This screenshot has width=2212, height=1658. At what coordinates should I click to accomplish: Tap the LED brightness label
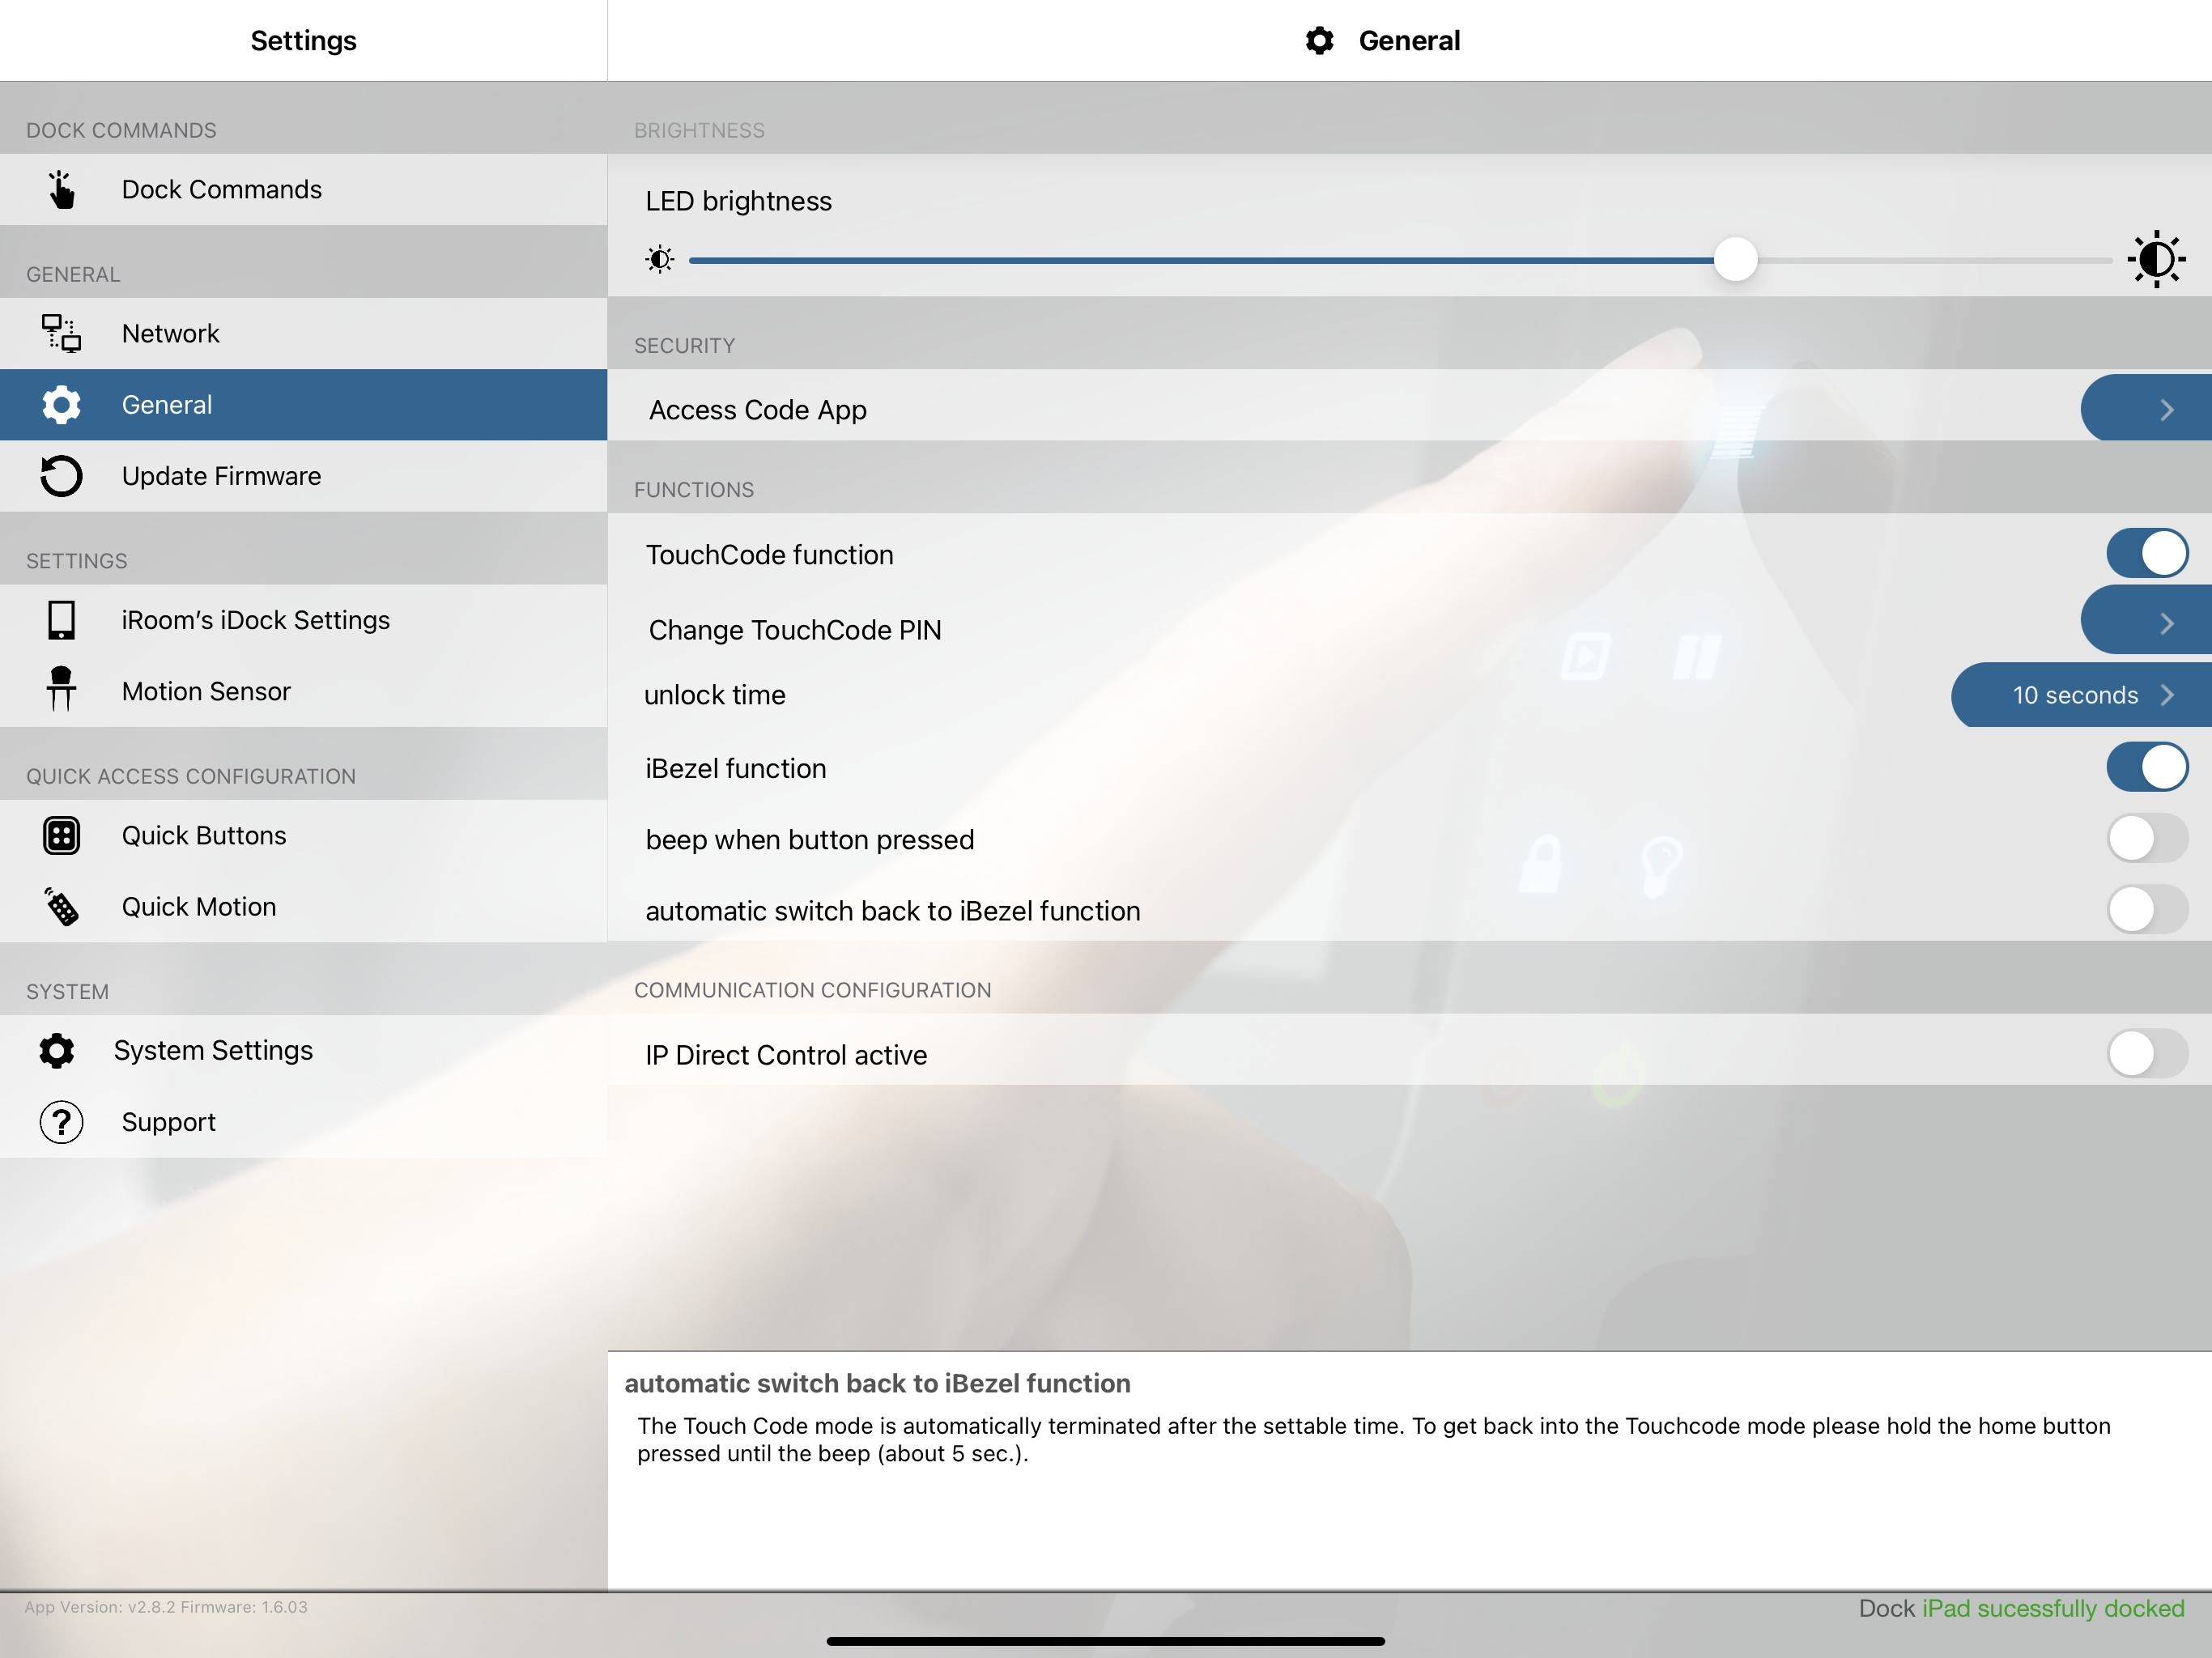739,201
